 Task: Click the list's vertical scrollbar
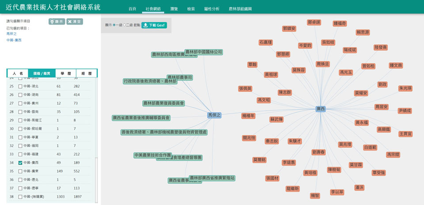[x=96, y=177]
